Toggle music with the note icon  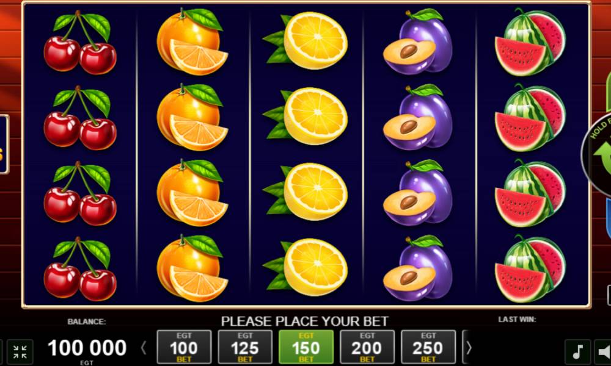tap(578, 351)
